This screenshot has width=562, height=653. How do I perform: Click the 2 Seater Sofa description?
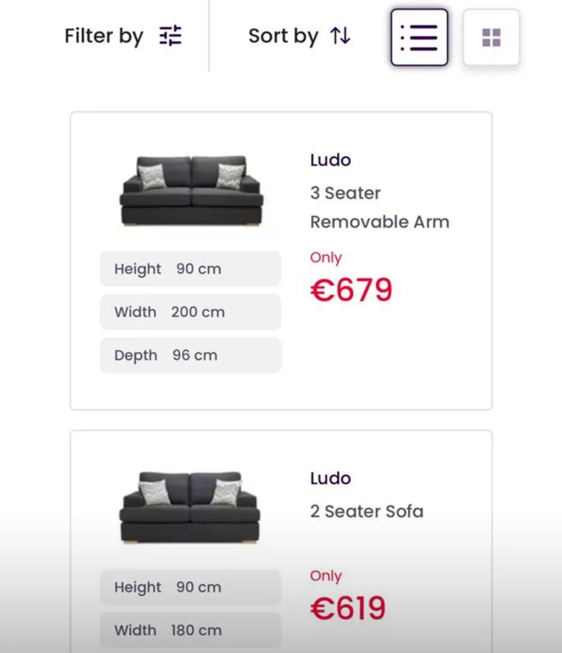tap(366, 512)
